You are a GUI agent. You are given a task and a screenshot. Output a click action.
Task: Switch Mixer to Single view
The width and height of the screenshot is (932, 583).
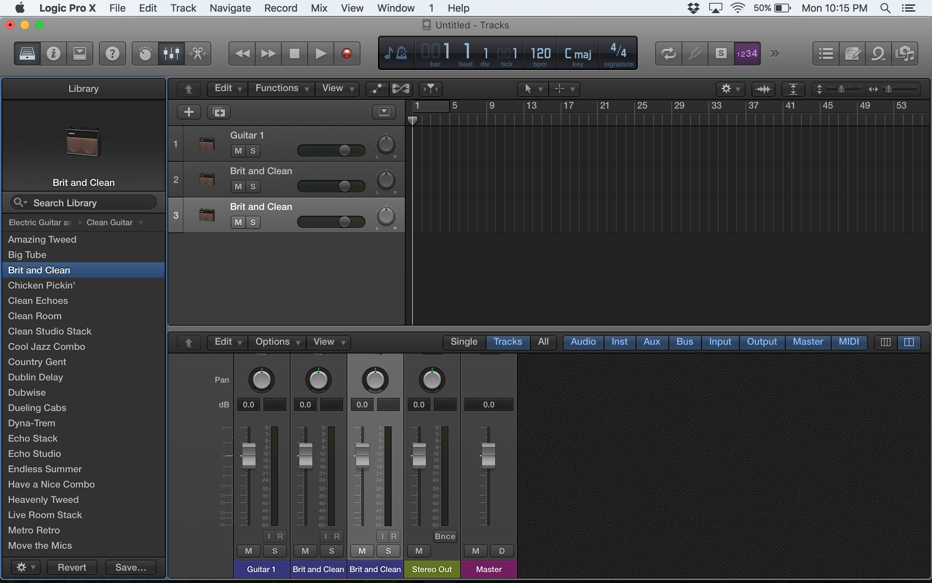click(x=464, y=342)
